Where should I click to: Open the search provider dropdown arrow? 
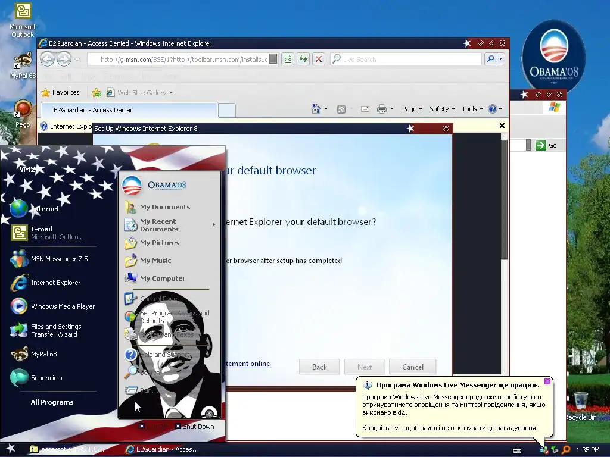[500, 59]
